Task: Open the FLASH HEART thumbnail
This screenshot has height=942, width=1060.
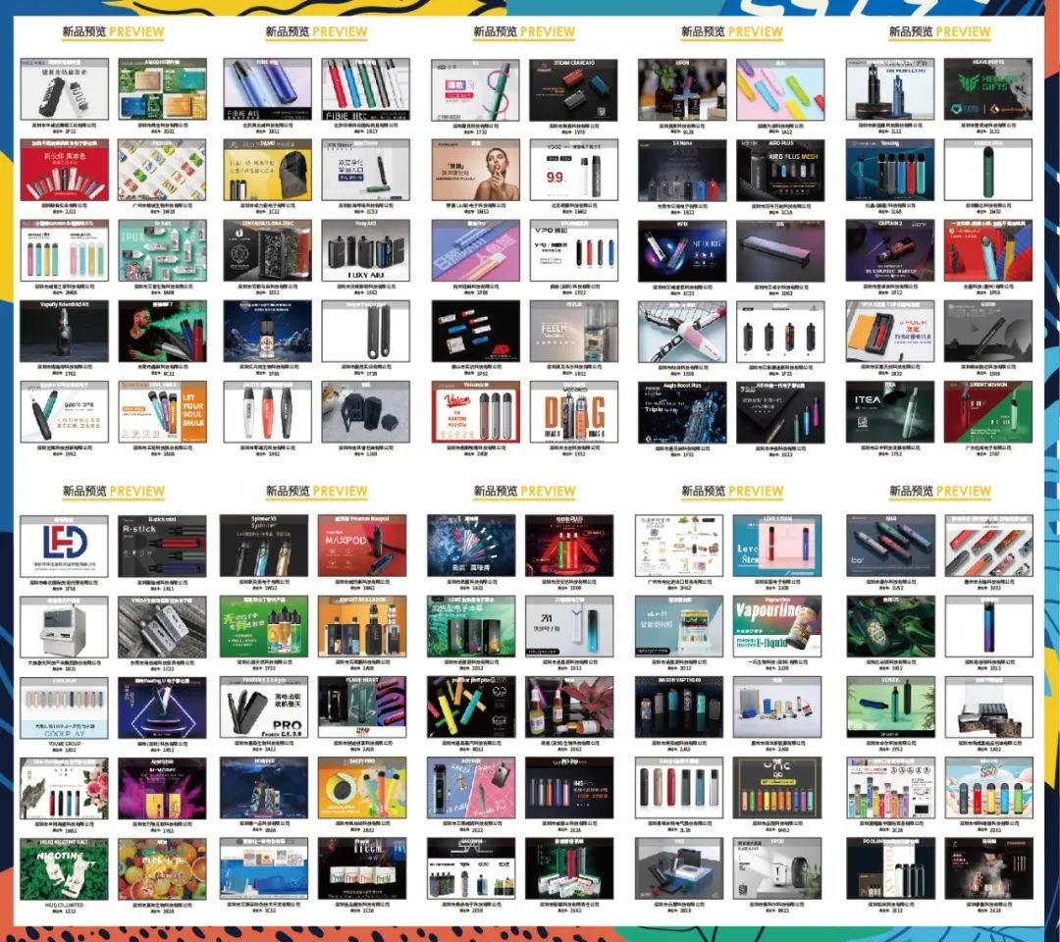Action: [x=362, y=707]
